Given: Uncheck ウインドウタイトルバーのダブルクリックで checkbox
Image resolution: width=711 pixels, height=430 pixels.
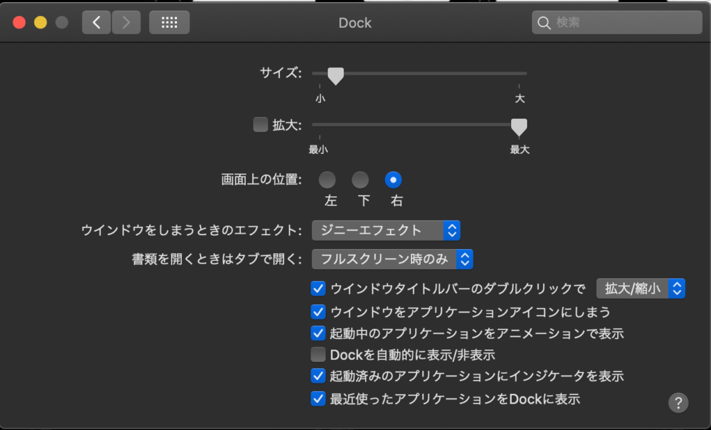Looking at the screenshot, I should pyautogui.click(x=318, y=289).
